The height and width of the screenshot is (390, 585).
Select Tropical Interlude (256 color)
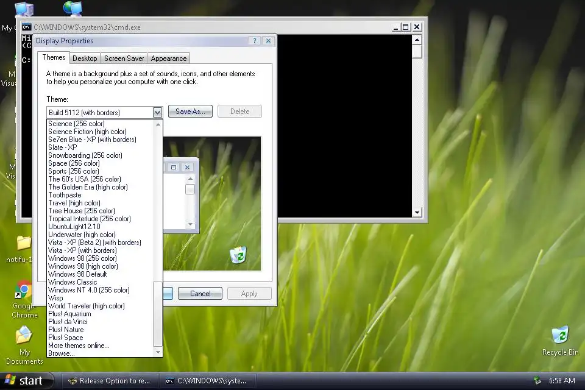click(x=100, y=219)
